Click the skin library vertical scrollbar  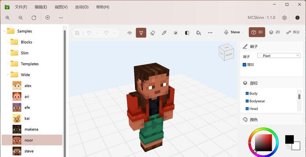65,93
